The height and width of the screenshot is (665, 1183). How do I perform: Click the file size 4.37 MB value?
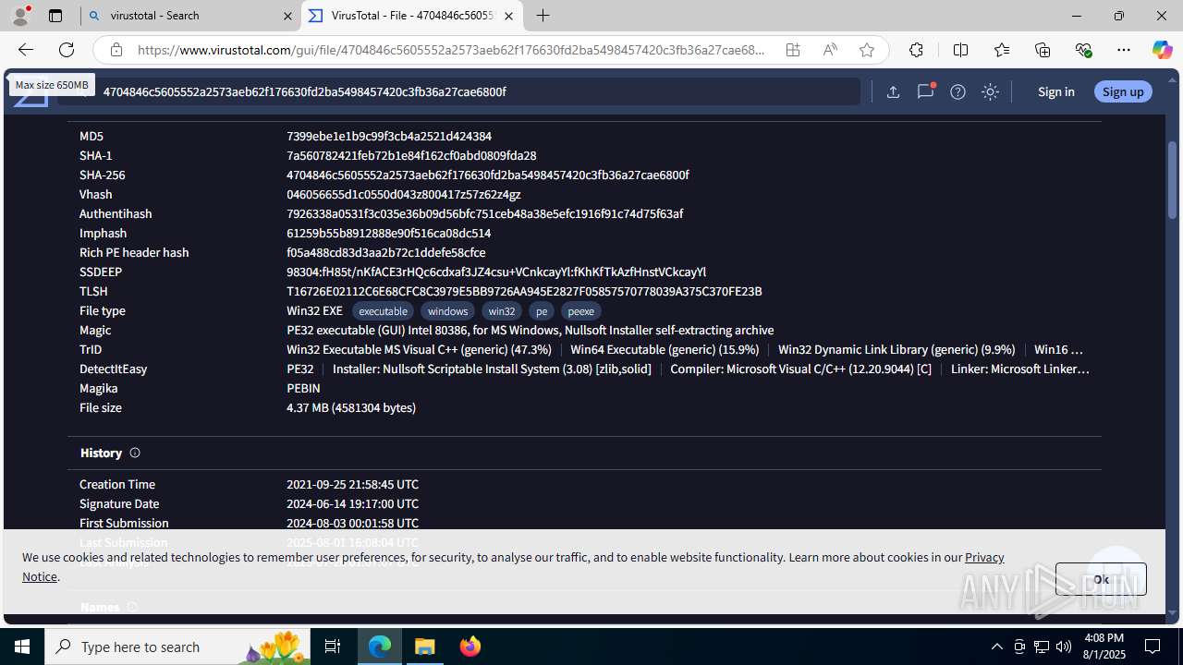(x=351, y=407)
